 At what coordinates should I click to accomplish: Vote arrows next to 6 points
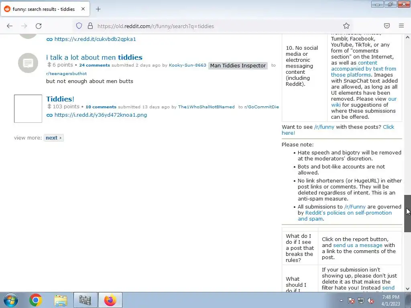click(49, 65)
